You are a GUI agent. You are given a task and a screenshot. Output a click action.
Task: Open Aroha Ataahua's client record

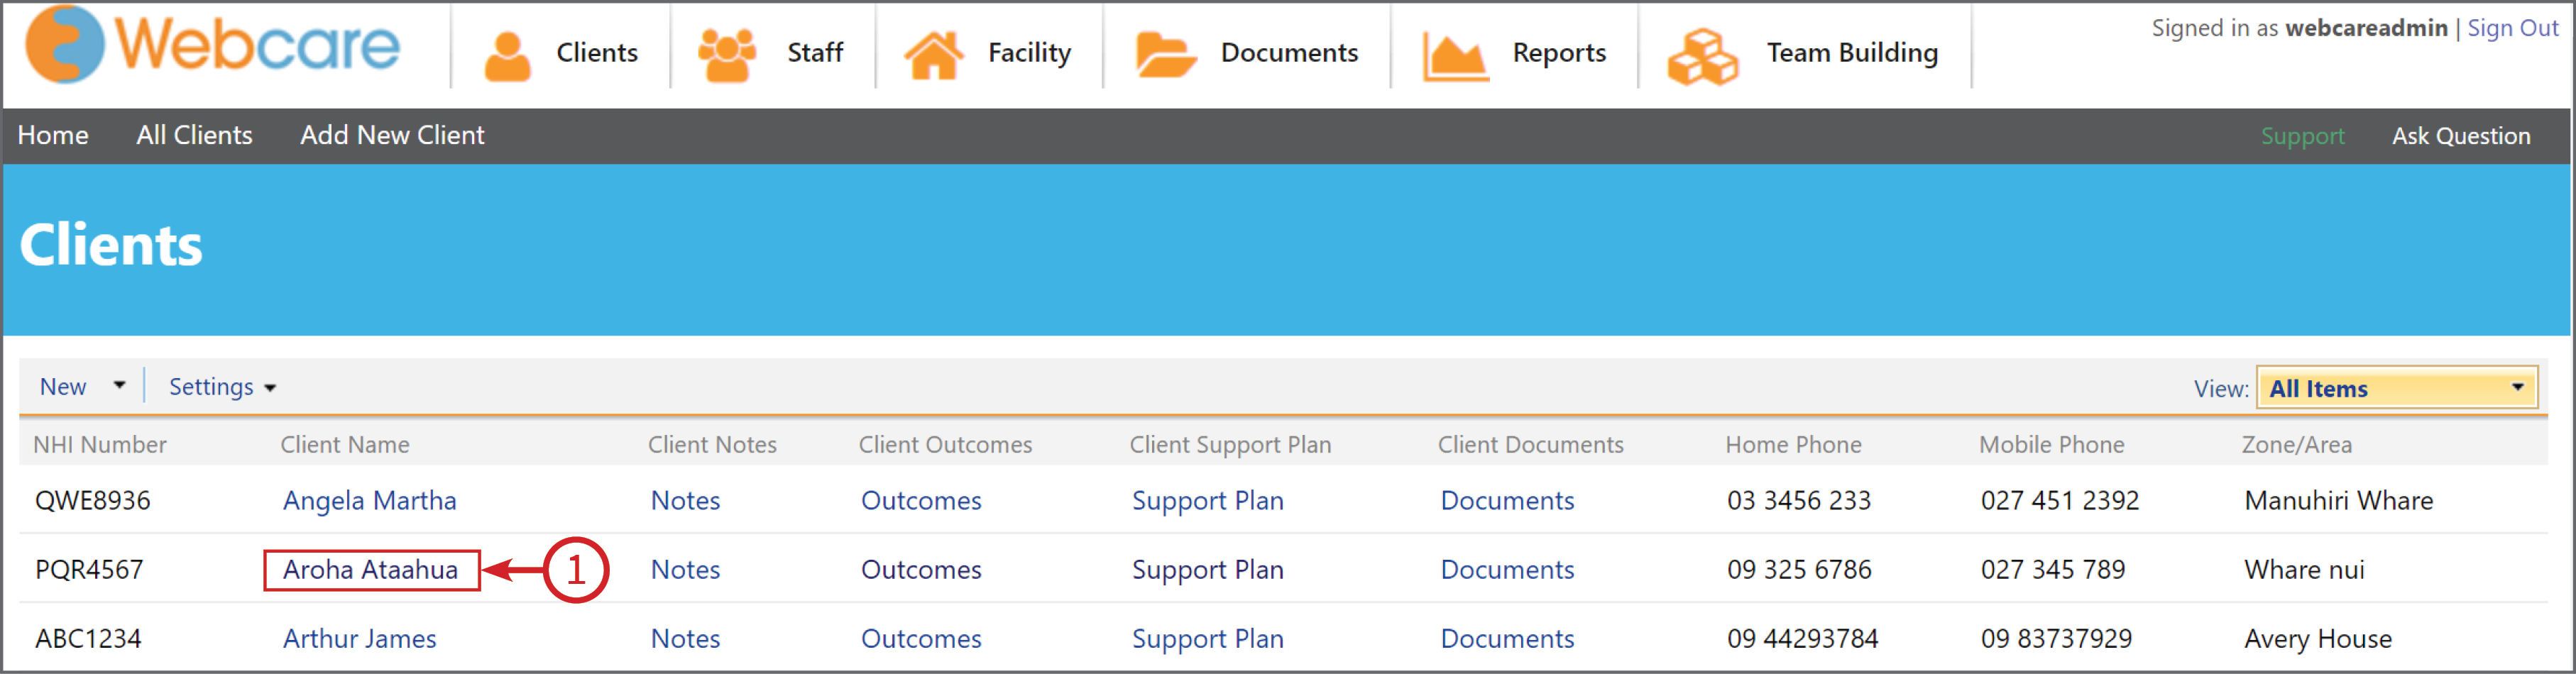371,569
